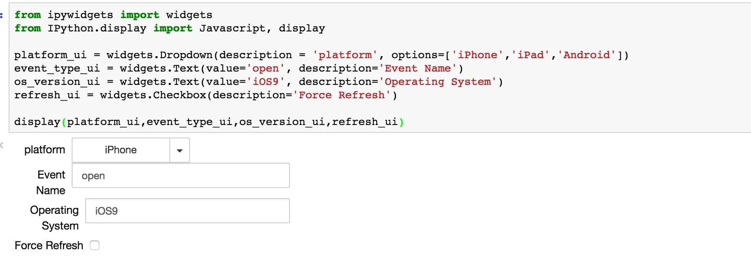Viewport: 751px width, 261px height.
Task: Click the os_version_ui variable assignment
Action: (57, 82)
